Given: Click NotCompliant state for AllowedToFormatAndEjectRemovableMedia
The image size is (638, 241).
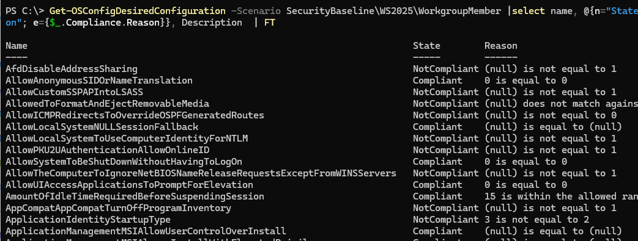Looking at the screenshot, I should (446, 104).
